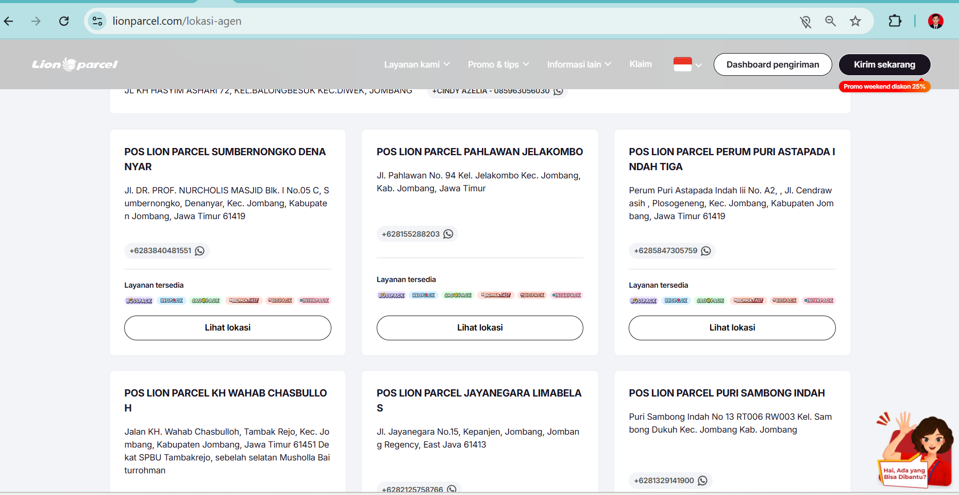Viewport: 959px width, 495px height.
Task: Click INTERPACK badge in Sumbernongko Denanyar card
Action: coord(314,301)
